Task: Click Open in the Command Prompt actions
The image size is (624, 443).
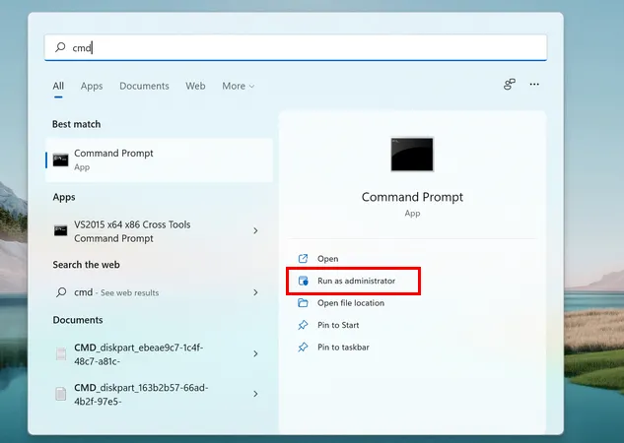Action: [x=327, y=259]
